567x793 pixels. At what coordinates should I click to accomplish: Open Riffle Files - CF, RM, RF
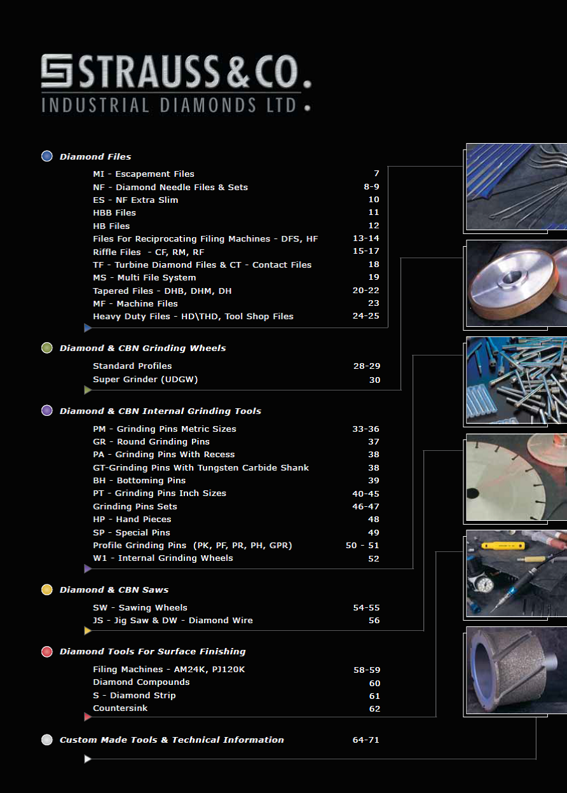(x=149, y=252)
